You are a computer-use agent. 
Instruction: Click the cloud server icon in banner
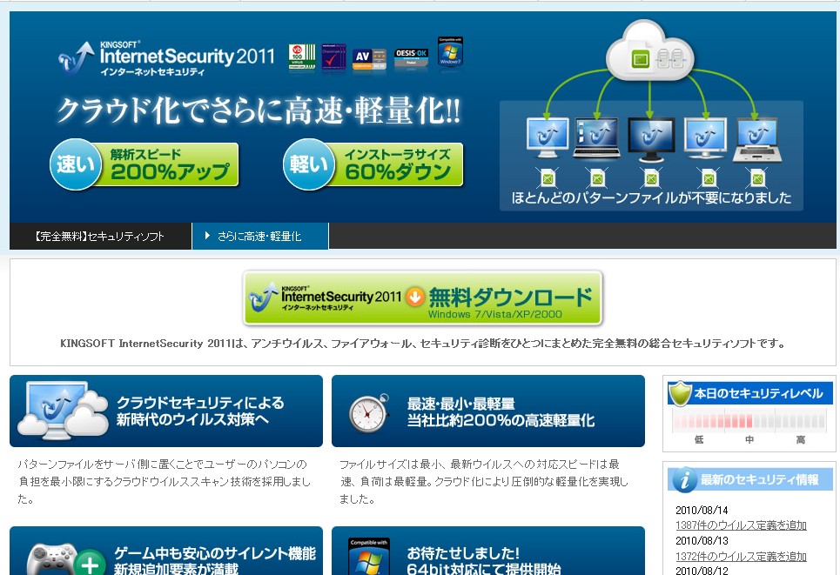(650, 50)
